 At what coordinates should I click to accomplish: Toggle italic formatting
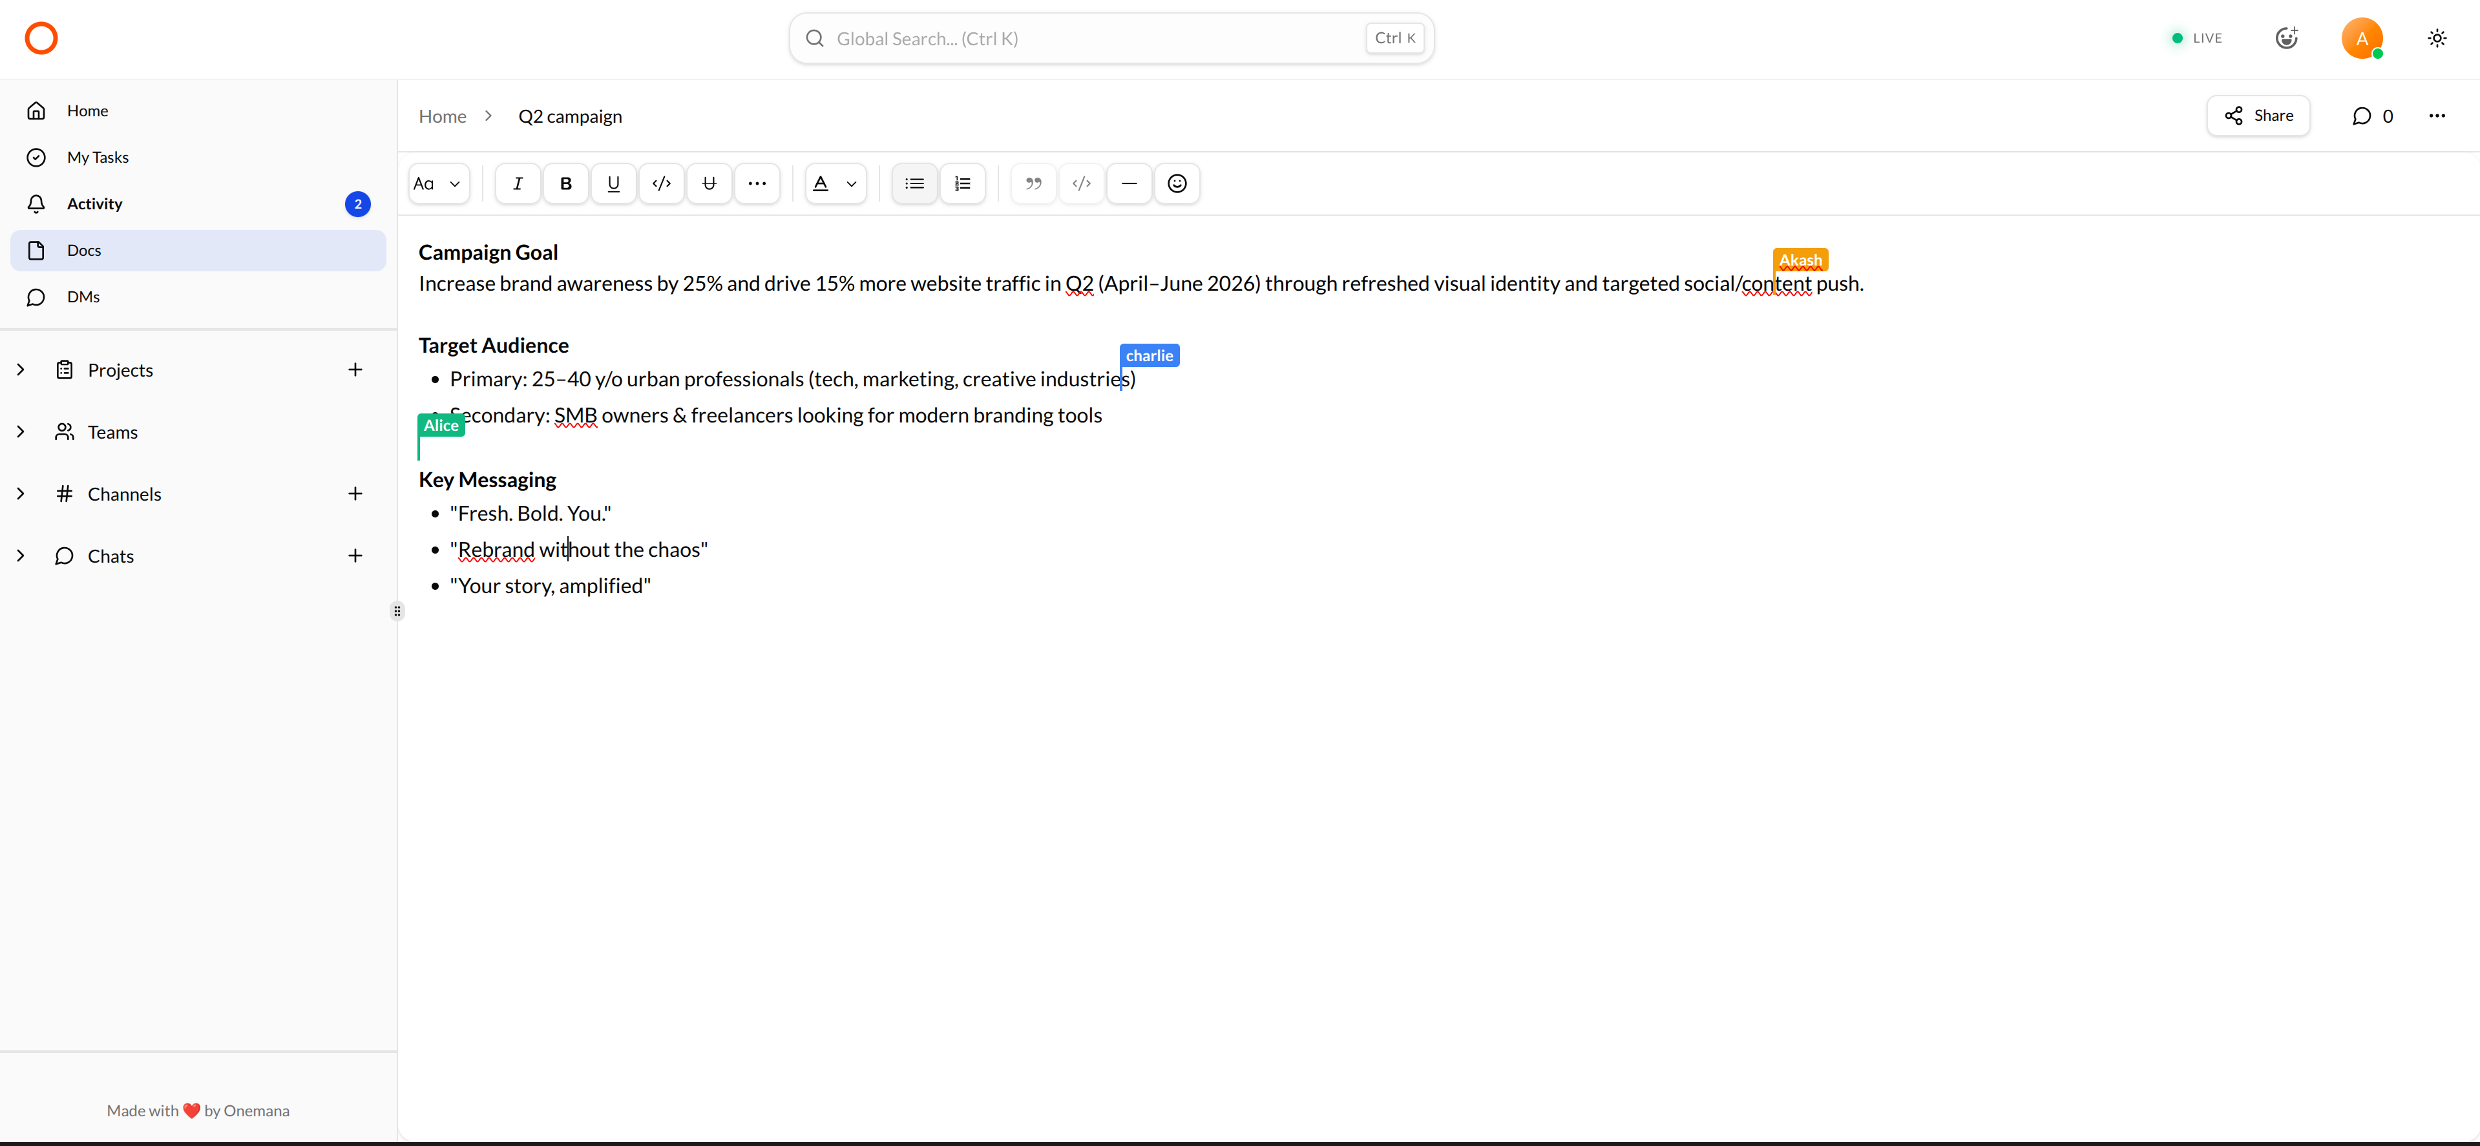(518, 183)
